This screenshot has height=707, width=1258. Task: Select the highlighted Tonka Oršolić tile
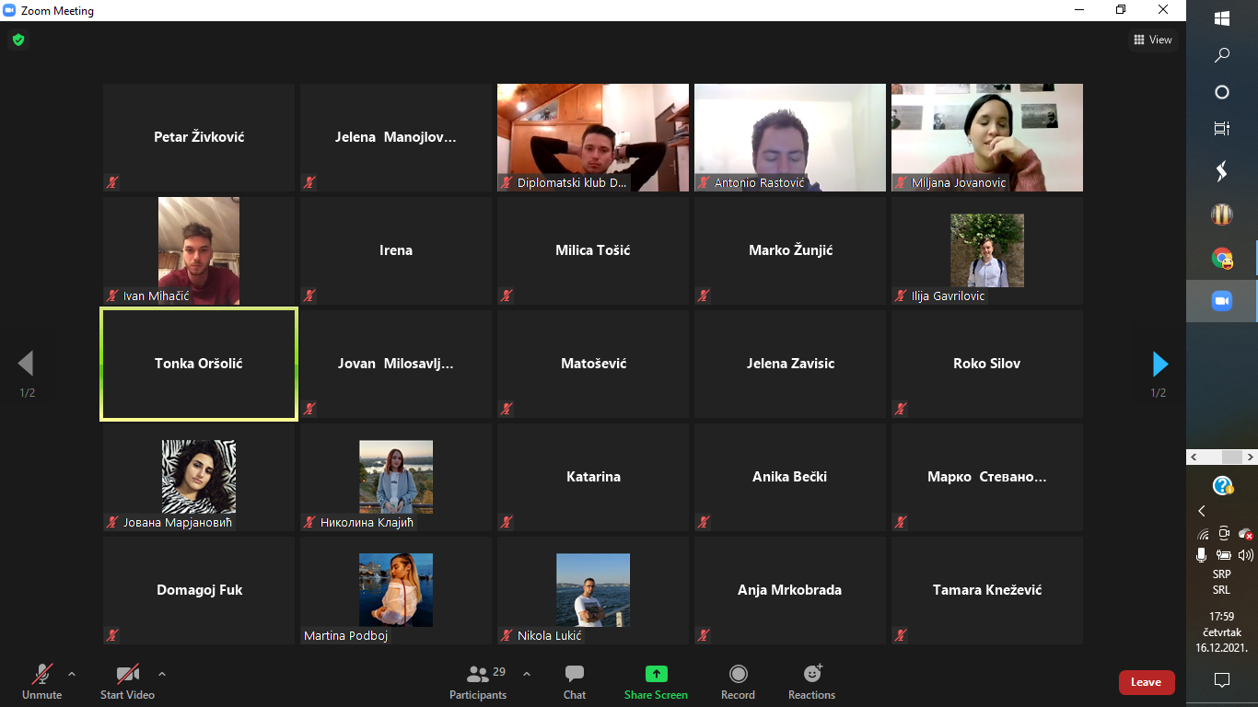point(199,364)
